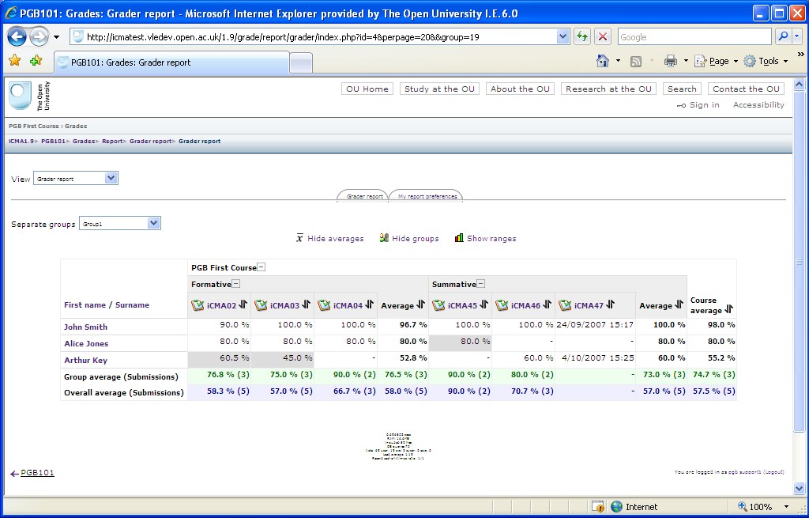Open Research at the OU

[x=608, y=89]
